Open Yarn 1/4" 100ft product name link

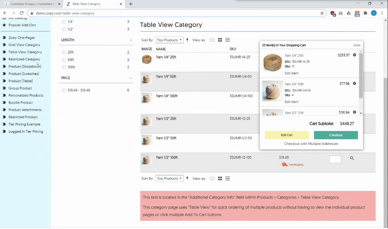pos(167,96)
